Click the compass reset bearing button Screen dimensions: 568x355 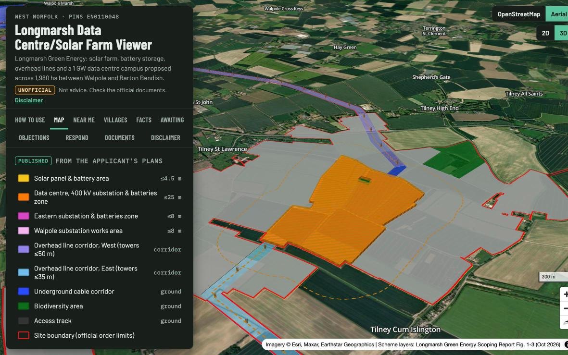coord(565,322)
